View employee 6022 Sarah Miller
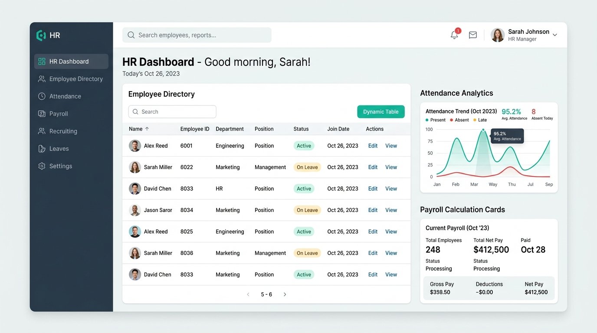The width and height of the screenshot is (597, 333). (x=391, y=167)
